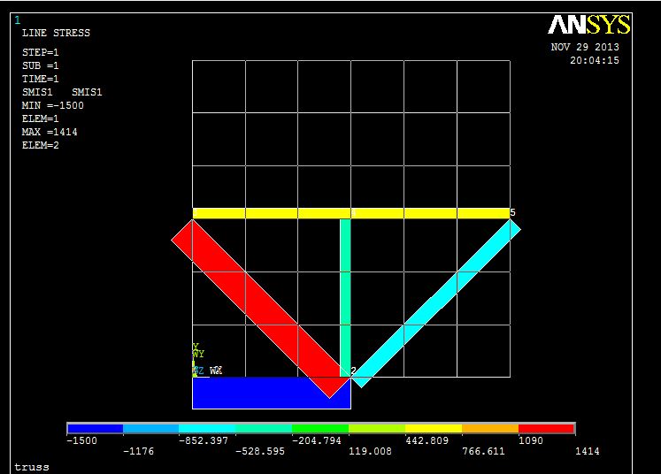The height and width of the screenshot is (474, 661).
Task: Click the LINE STRESS title text
Action: [x=56, y=33]
